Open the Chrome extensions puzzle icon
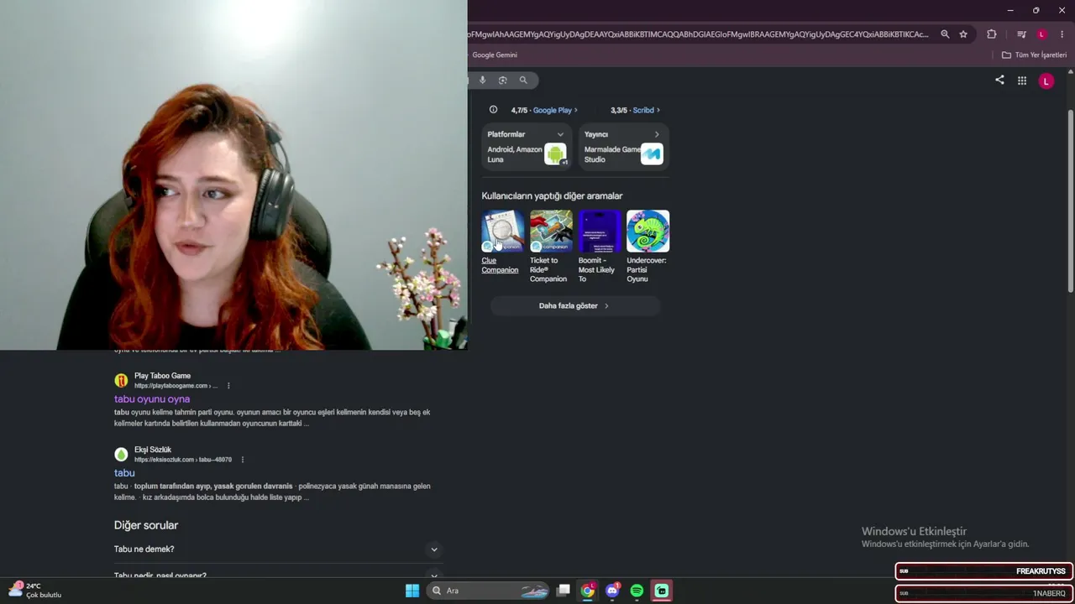Viewport: 1075px width, 604px height. (x=992, y=34)
